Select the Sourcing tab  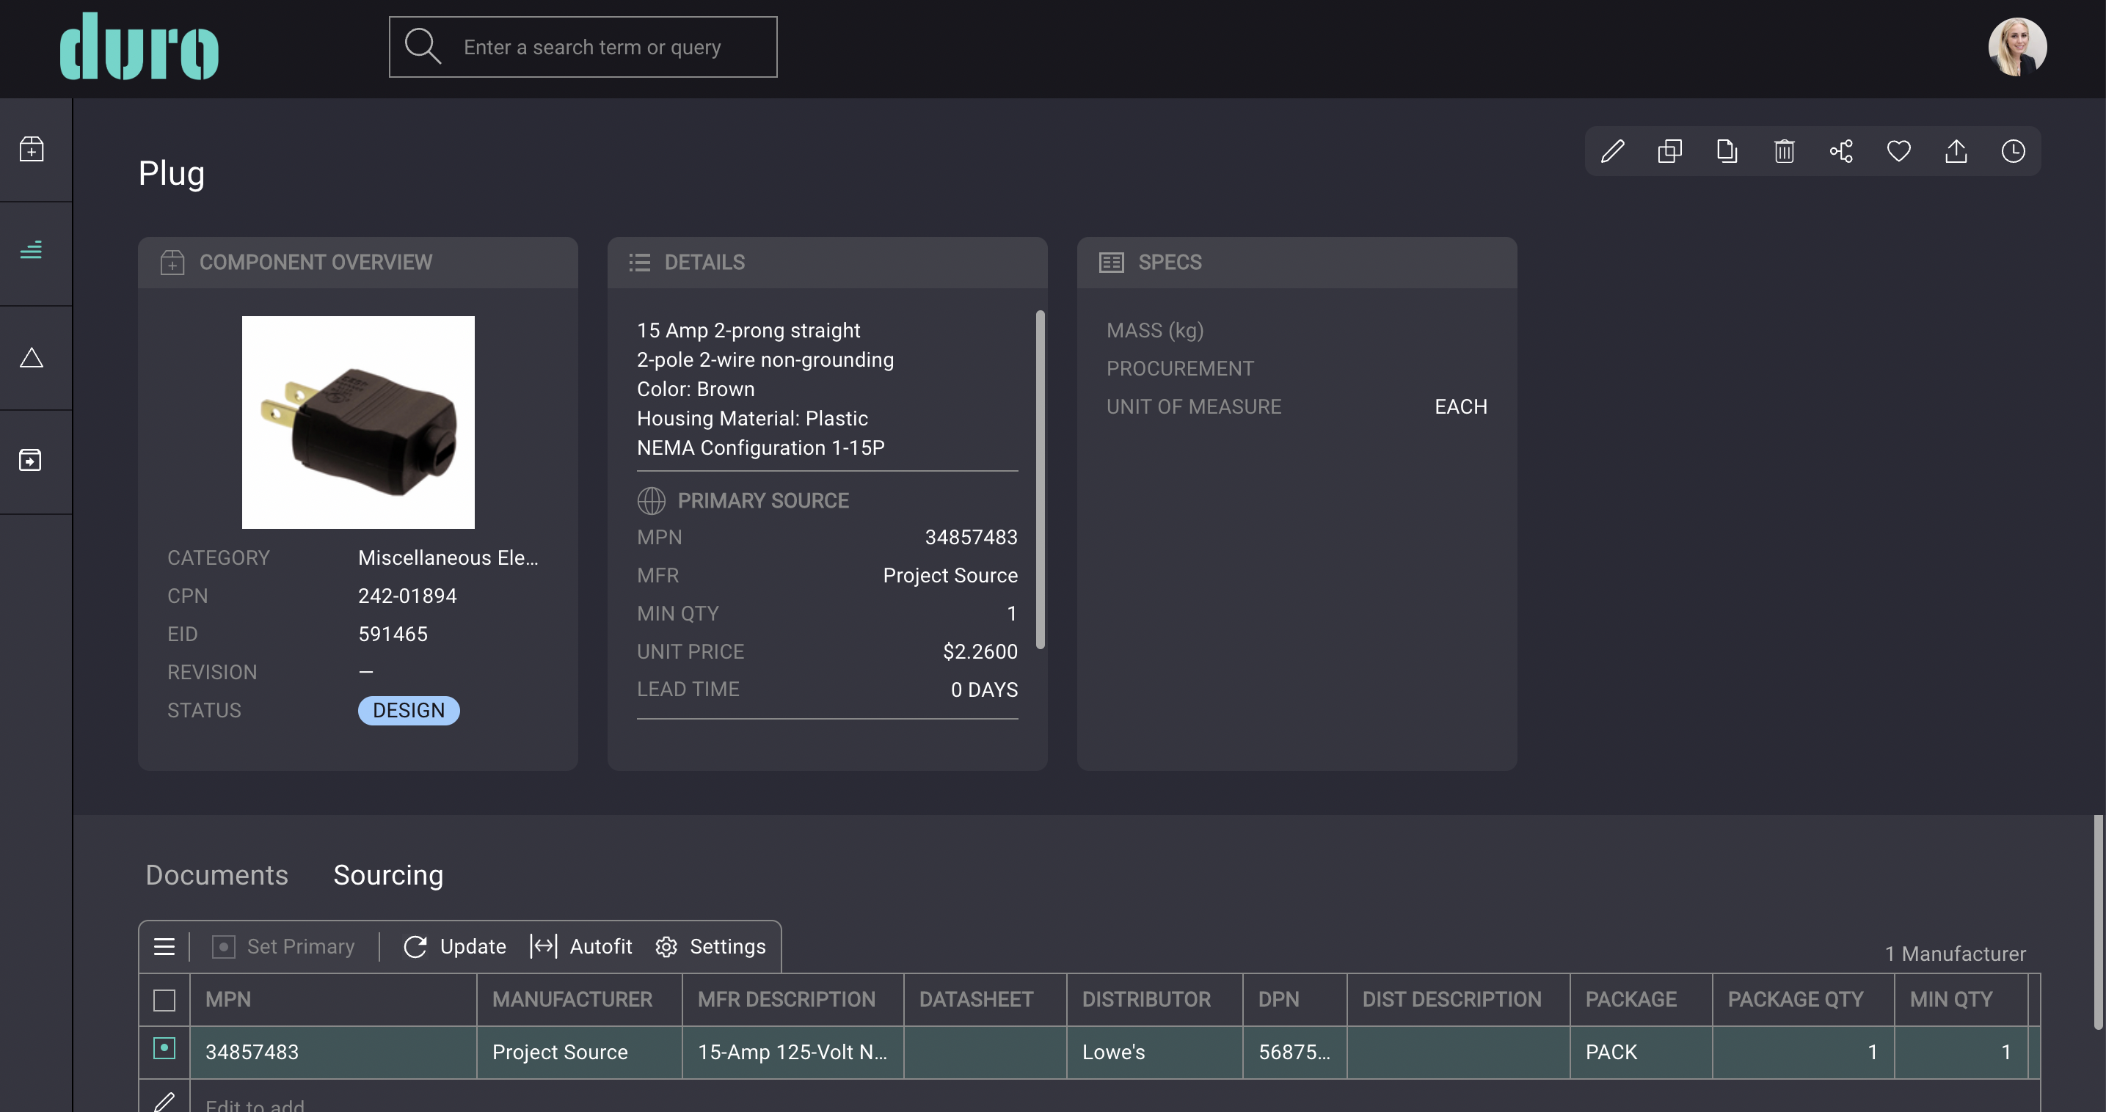(388, 875)
